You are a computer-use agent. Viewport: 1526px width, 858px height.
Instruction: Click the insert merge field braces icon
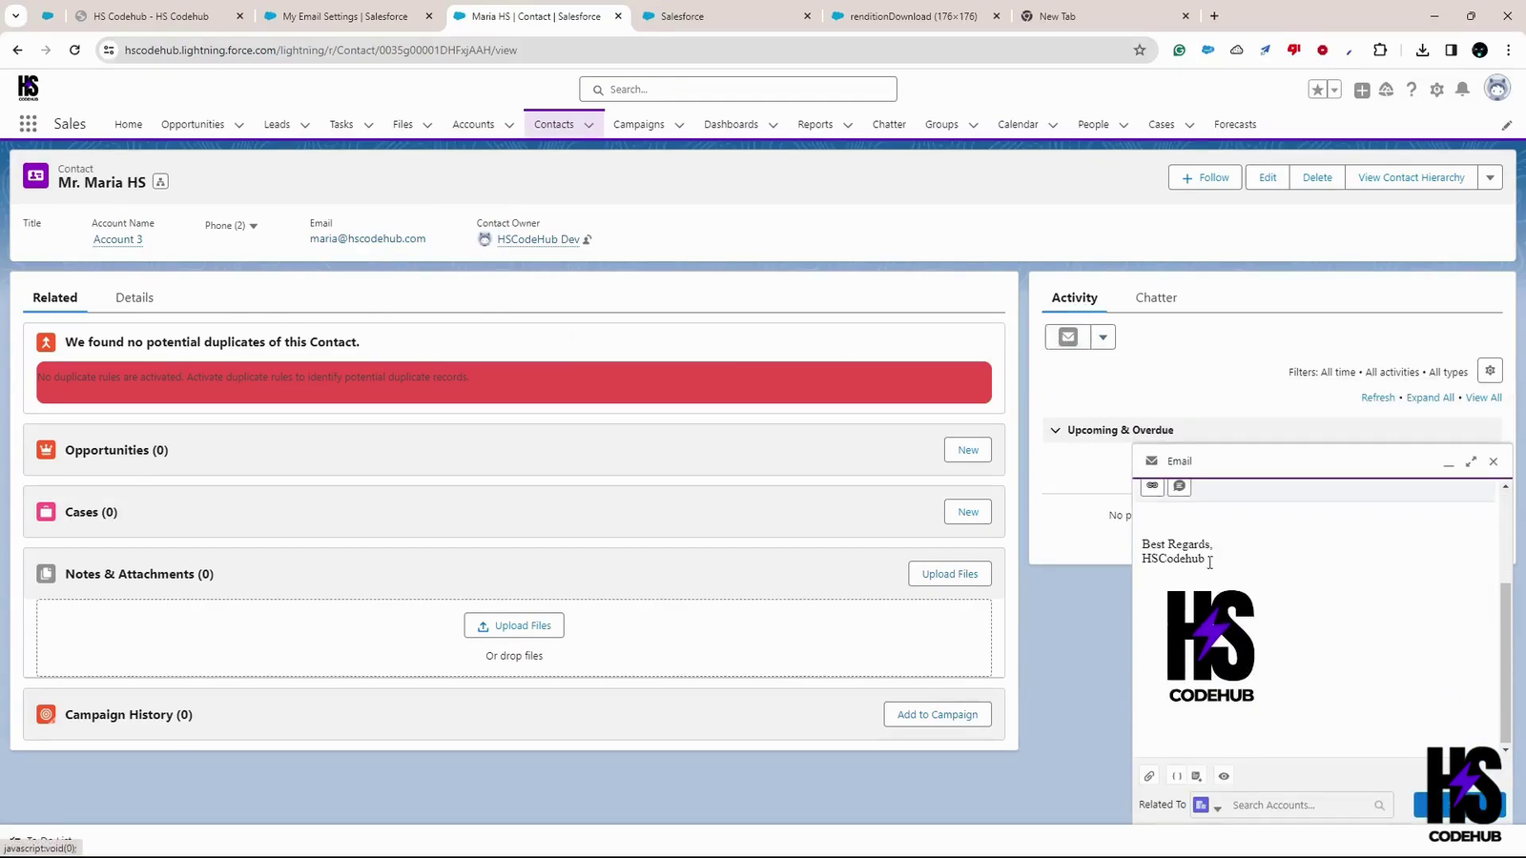click(1176, 776)
